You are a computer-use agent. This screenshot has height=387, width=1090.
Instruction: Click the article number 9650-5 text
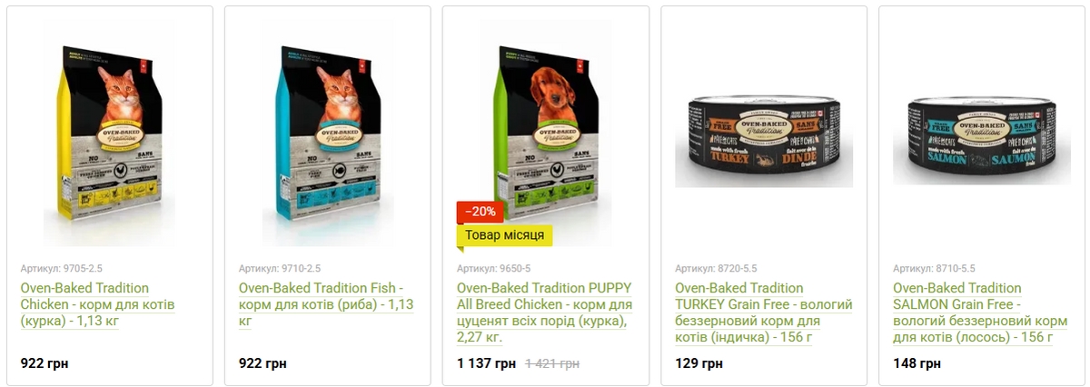click(493, 269)
